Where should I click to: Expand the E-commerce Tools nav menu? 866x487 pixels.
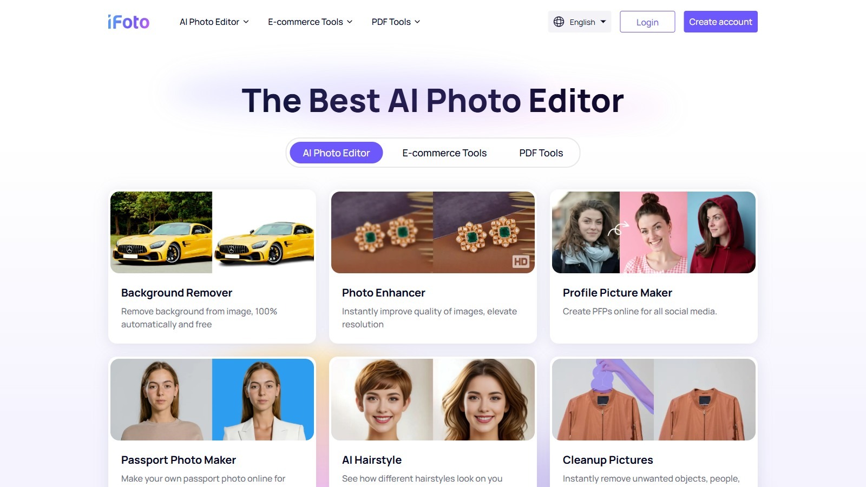[310, 22]
